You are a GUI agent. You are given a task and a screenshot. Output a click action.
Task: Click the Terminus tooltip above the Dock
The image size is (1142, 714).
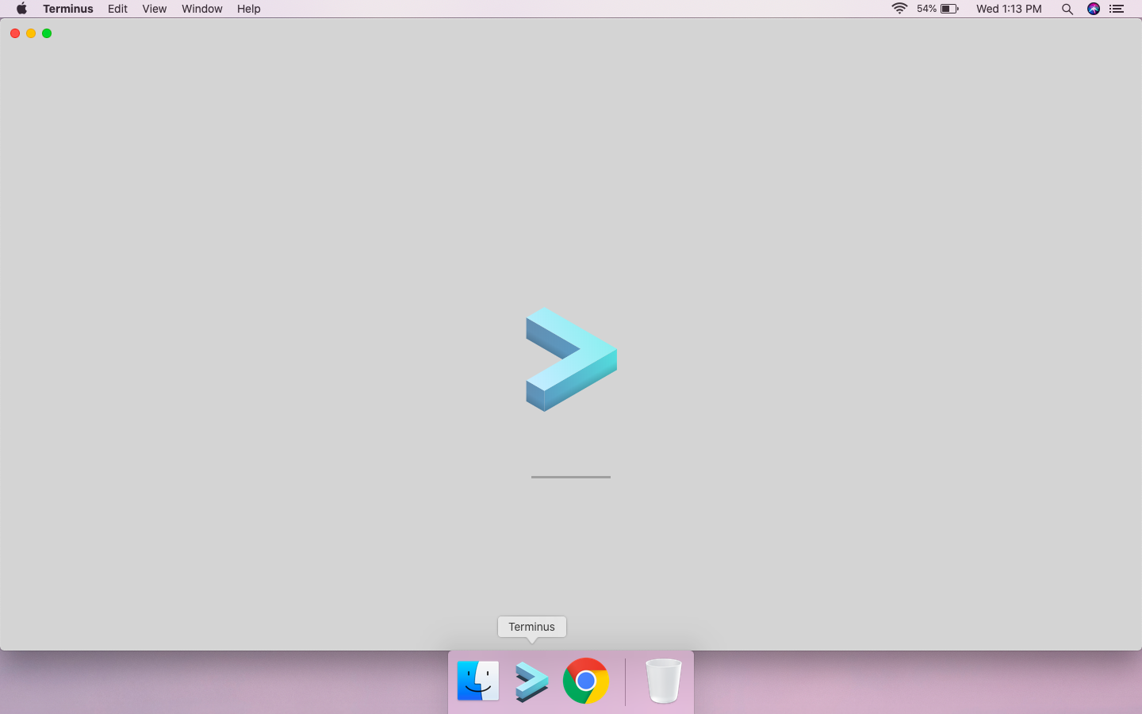point(531,627)
